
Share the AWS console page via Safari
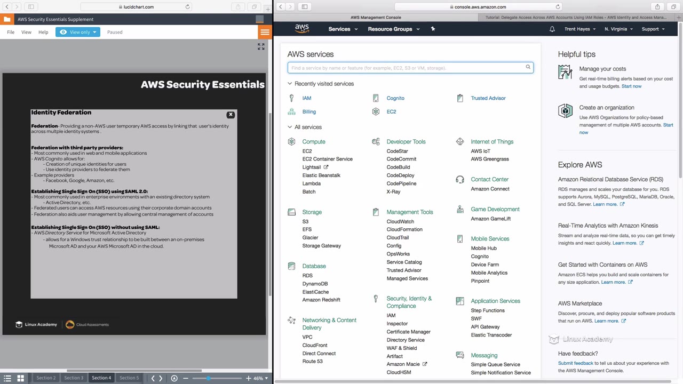(x=657, y=7)
